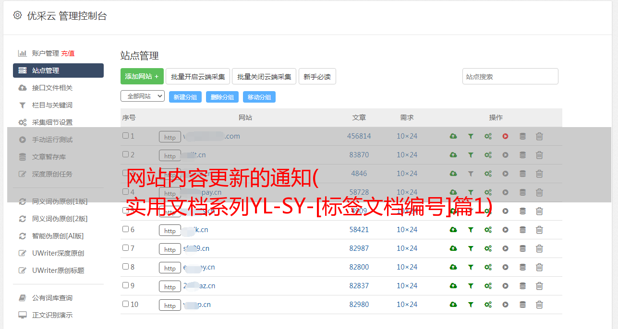This screenshot has width=618, height=329.
Task: Open collection settings gears in row 1
Action: click(488, 136)
